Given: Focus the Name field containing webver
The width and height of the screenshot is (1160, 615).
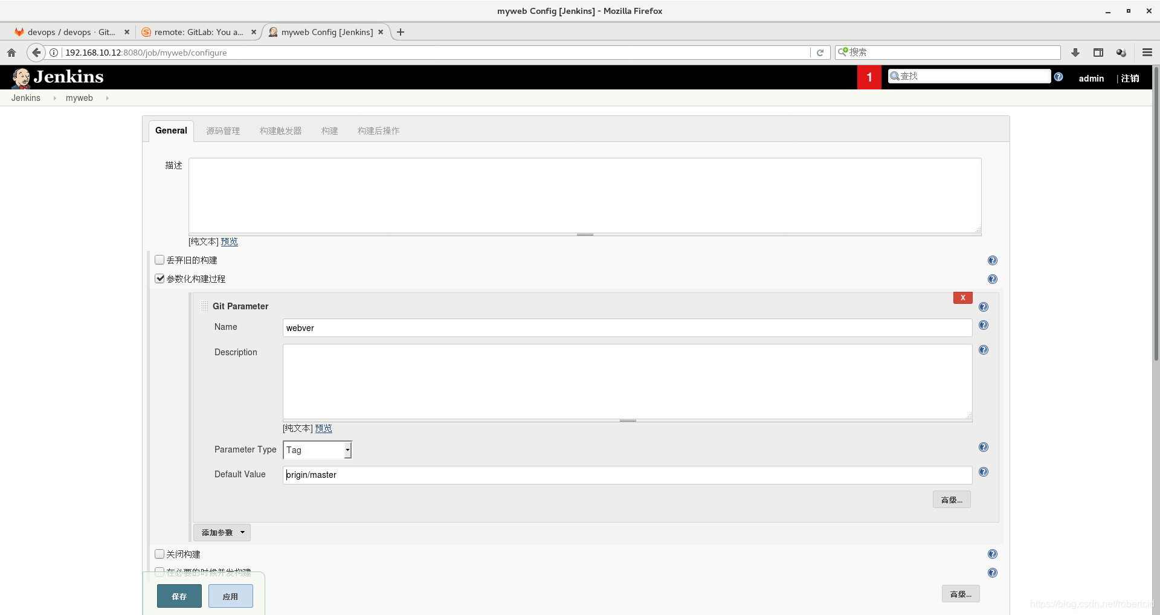Looking at the screenshot, I should (x=627, y=328).
